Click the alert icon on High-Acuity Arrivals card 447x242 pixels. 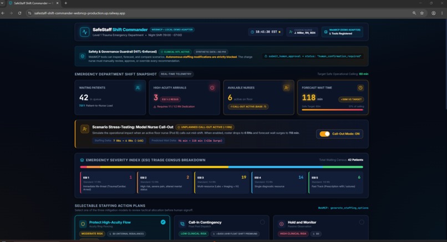pos(212,87)
